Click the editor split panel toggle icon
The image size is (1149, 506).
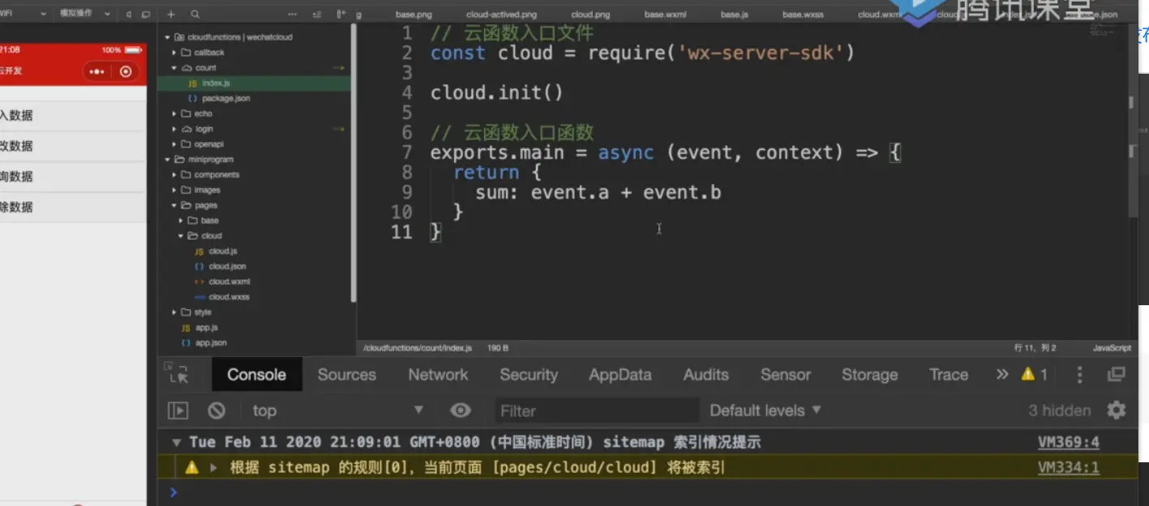(341, 15)
